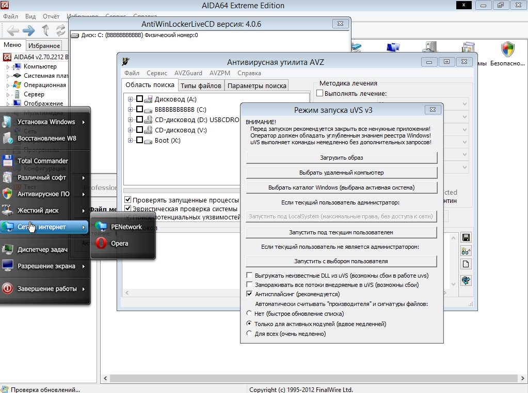This screenshot has height=393, width=528.
Task: Select the Для всех (очень медленно) radio button
Action: point(250,334)
